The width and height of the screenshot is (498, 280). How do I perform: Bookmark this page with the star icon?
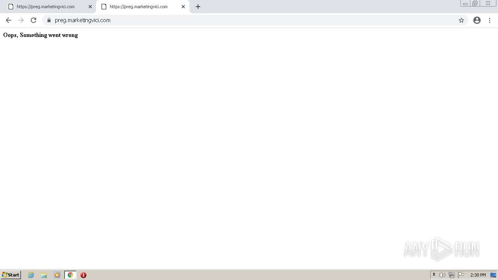pos(461,20)
